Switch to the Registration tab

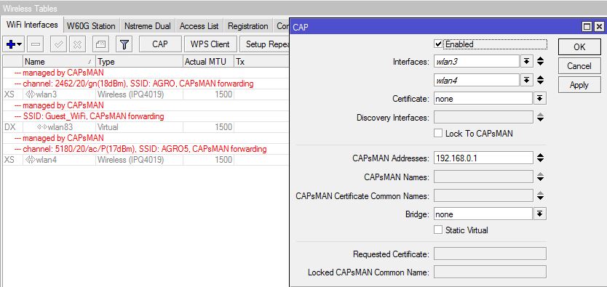tap(248, 26)
